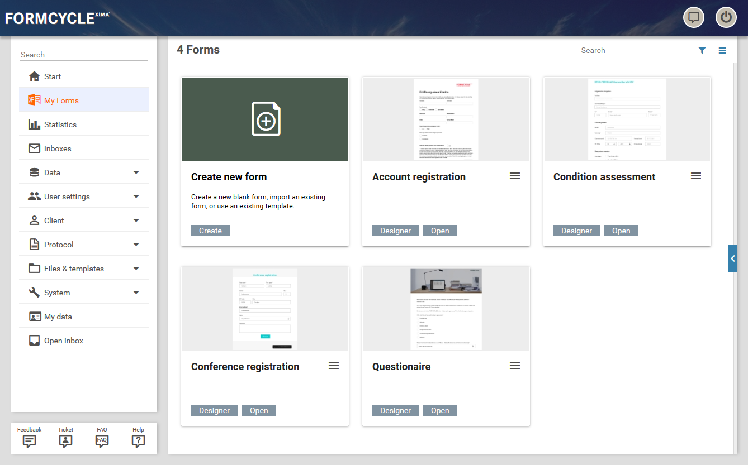The width and height of the screenshot is (748, 465).
Task: Expand the Client menu arrow
Action: [136, 220]
